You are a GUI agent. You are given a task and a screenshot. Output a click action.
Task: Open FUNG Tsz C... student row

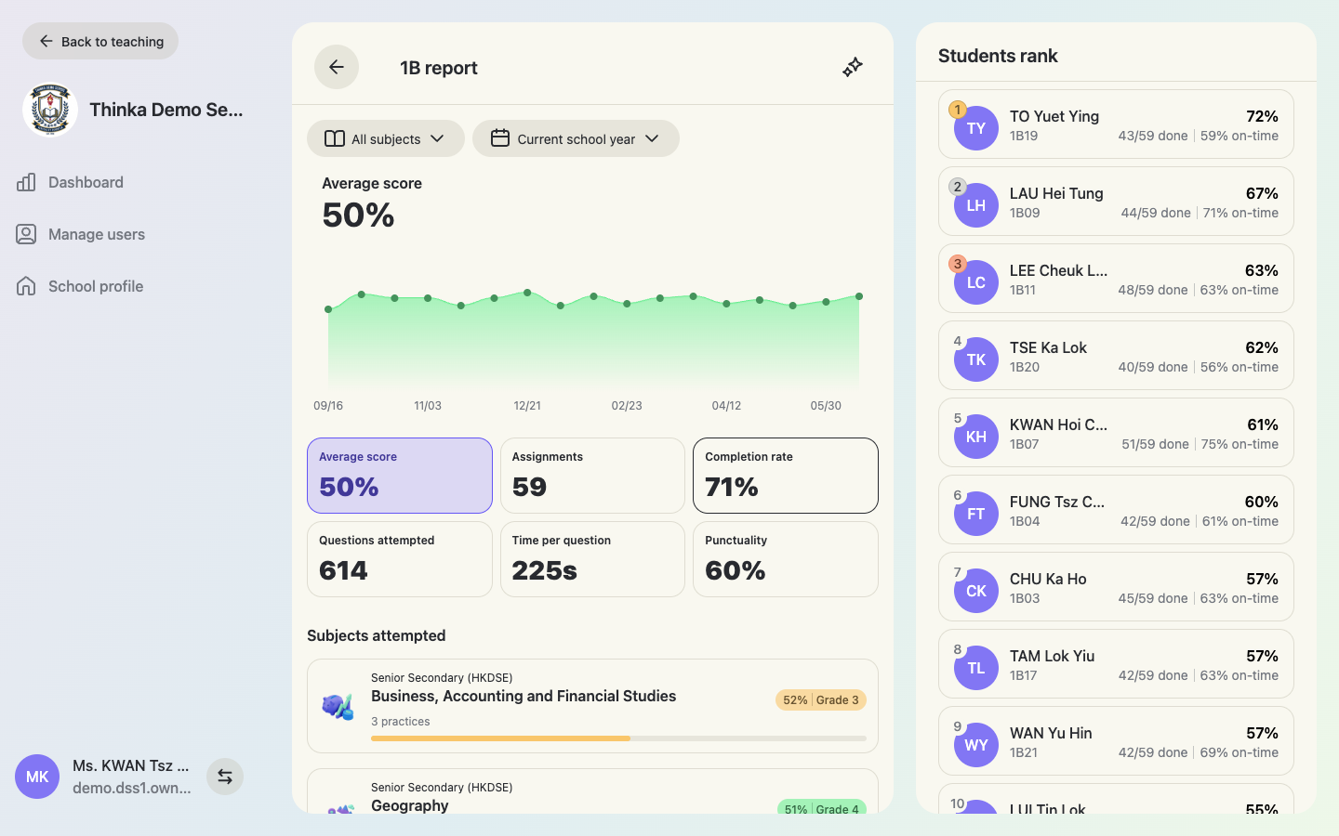1116,510
